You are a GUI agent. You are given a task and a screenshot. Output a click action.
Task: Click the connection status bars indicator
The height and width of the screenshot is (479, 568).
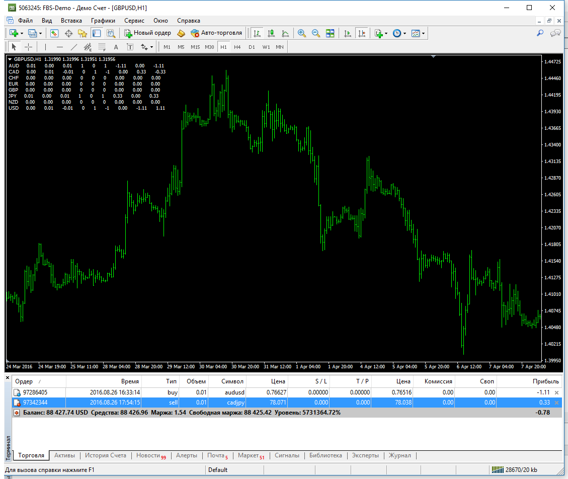(498, 470)
